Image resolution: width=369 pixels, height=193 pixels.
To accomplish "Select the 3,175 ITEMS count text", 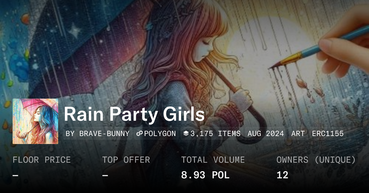I will (x=215, y=134).
